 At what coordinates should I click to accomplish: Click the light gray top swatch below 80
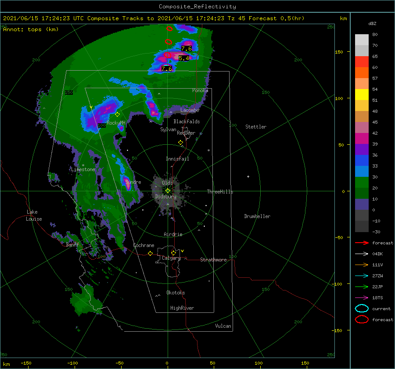[362, 39]
